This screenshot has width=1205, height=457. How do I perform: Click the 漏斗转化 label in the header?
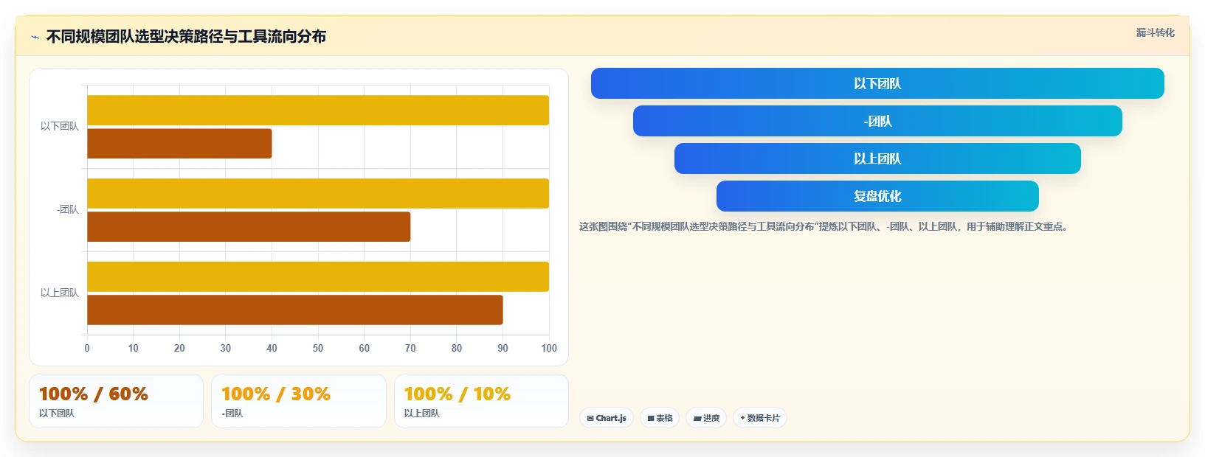pyautogui.click(x=1155, y=32)
